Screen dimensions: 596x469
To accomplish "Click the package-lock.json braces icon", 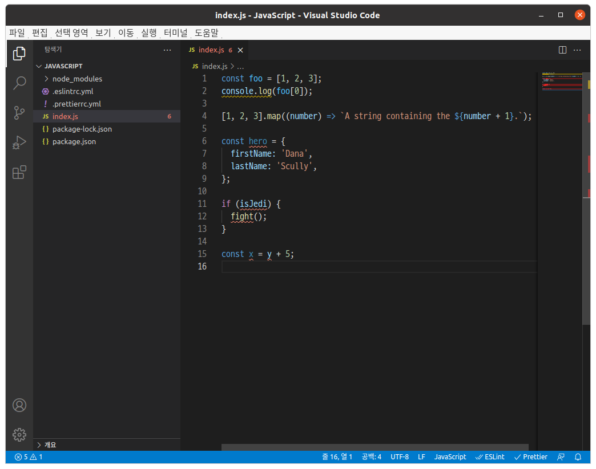I will pos(45,129).
